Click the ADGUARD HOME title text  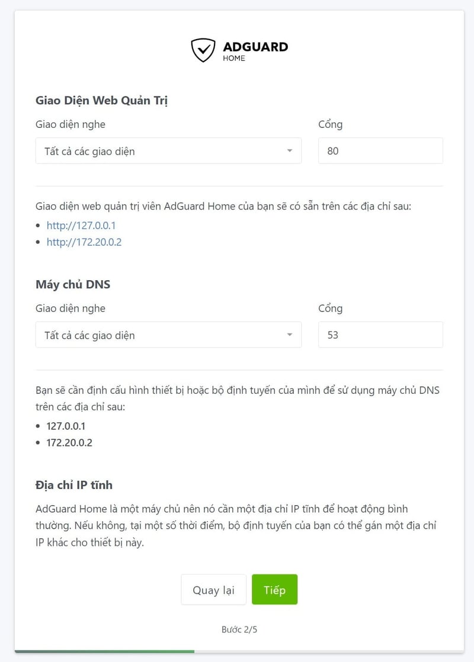[255, 50]
